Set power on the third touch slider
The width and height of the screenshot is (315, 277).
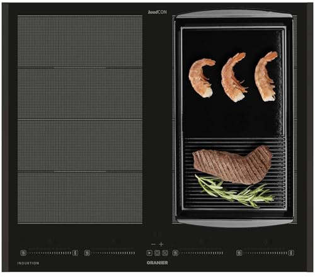(201, 253)
